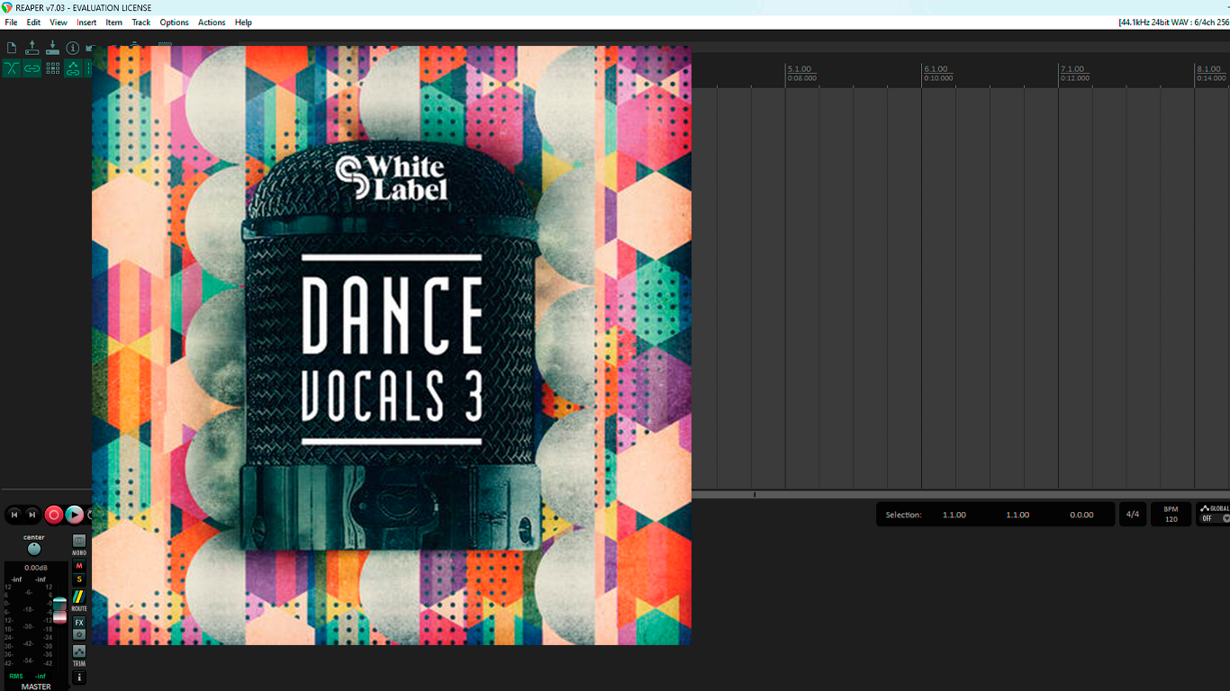The image size is (1230, 691).
Task: Click master volume readout 0.00dB
Action: point(36,568)
